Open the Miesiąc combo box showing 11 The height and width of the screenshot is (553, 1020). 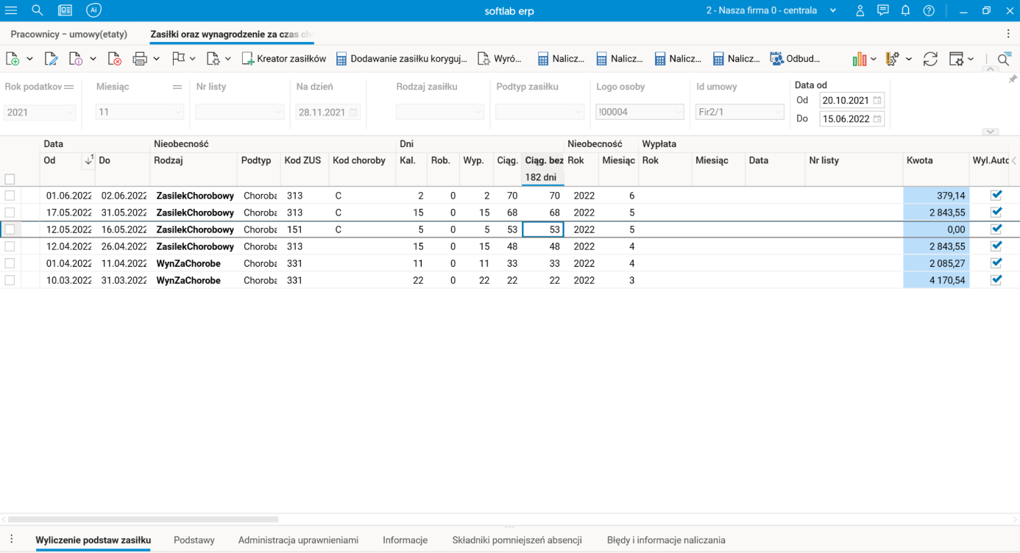[139, 113]
